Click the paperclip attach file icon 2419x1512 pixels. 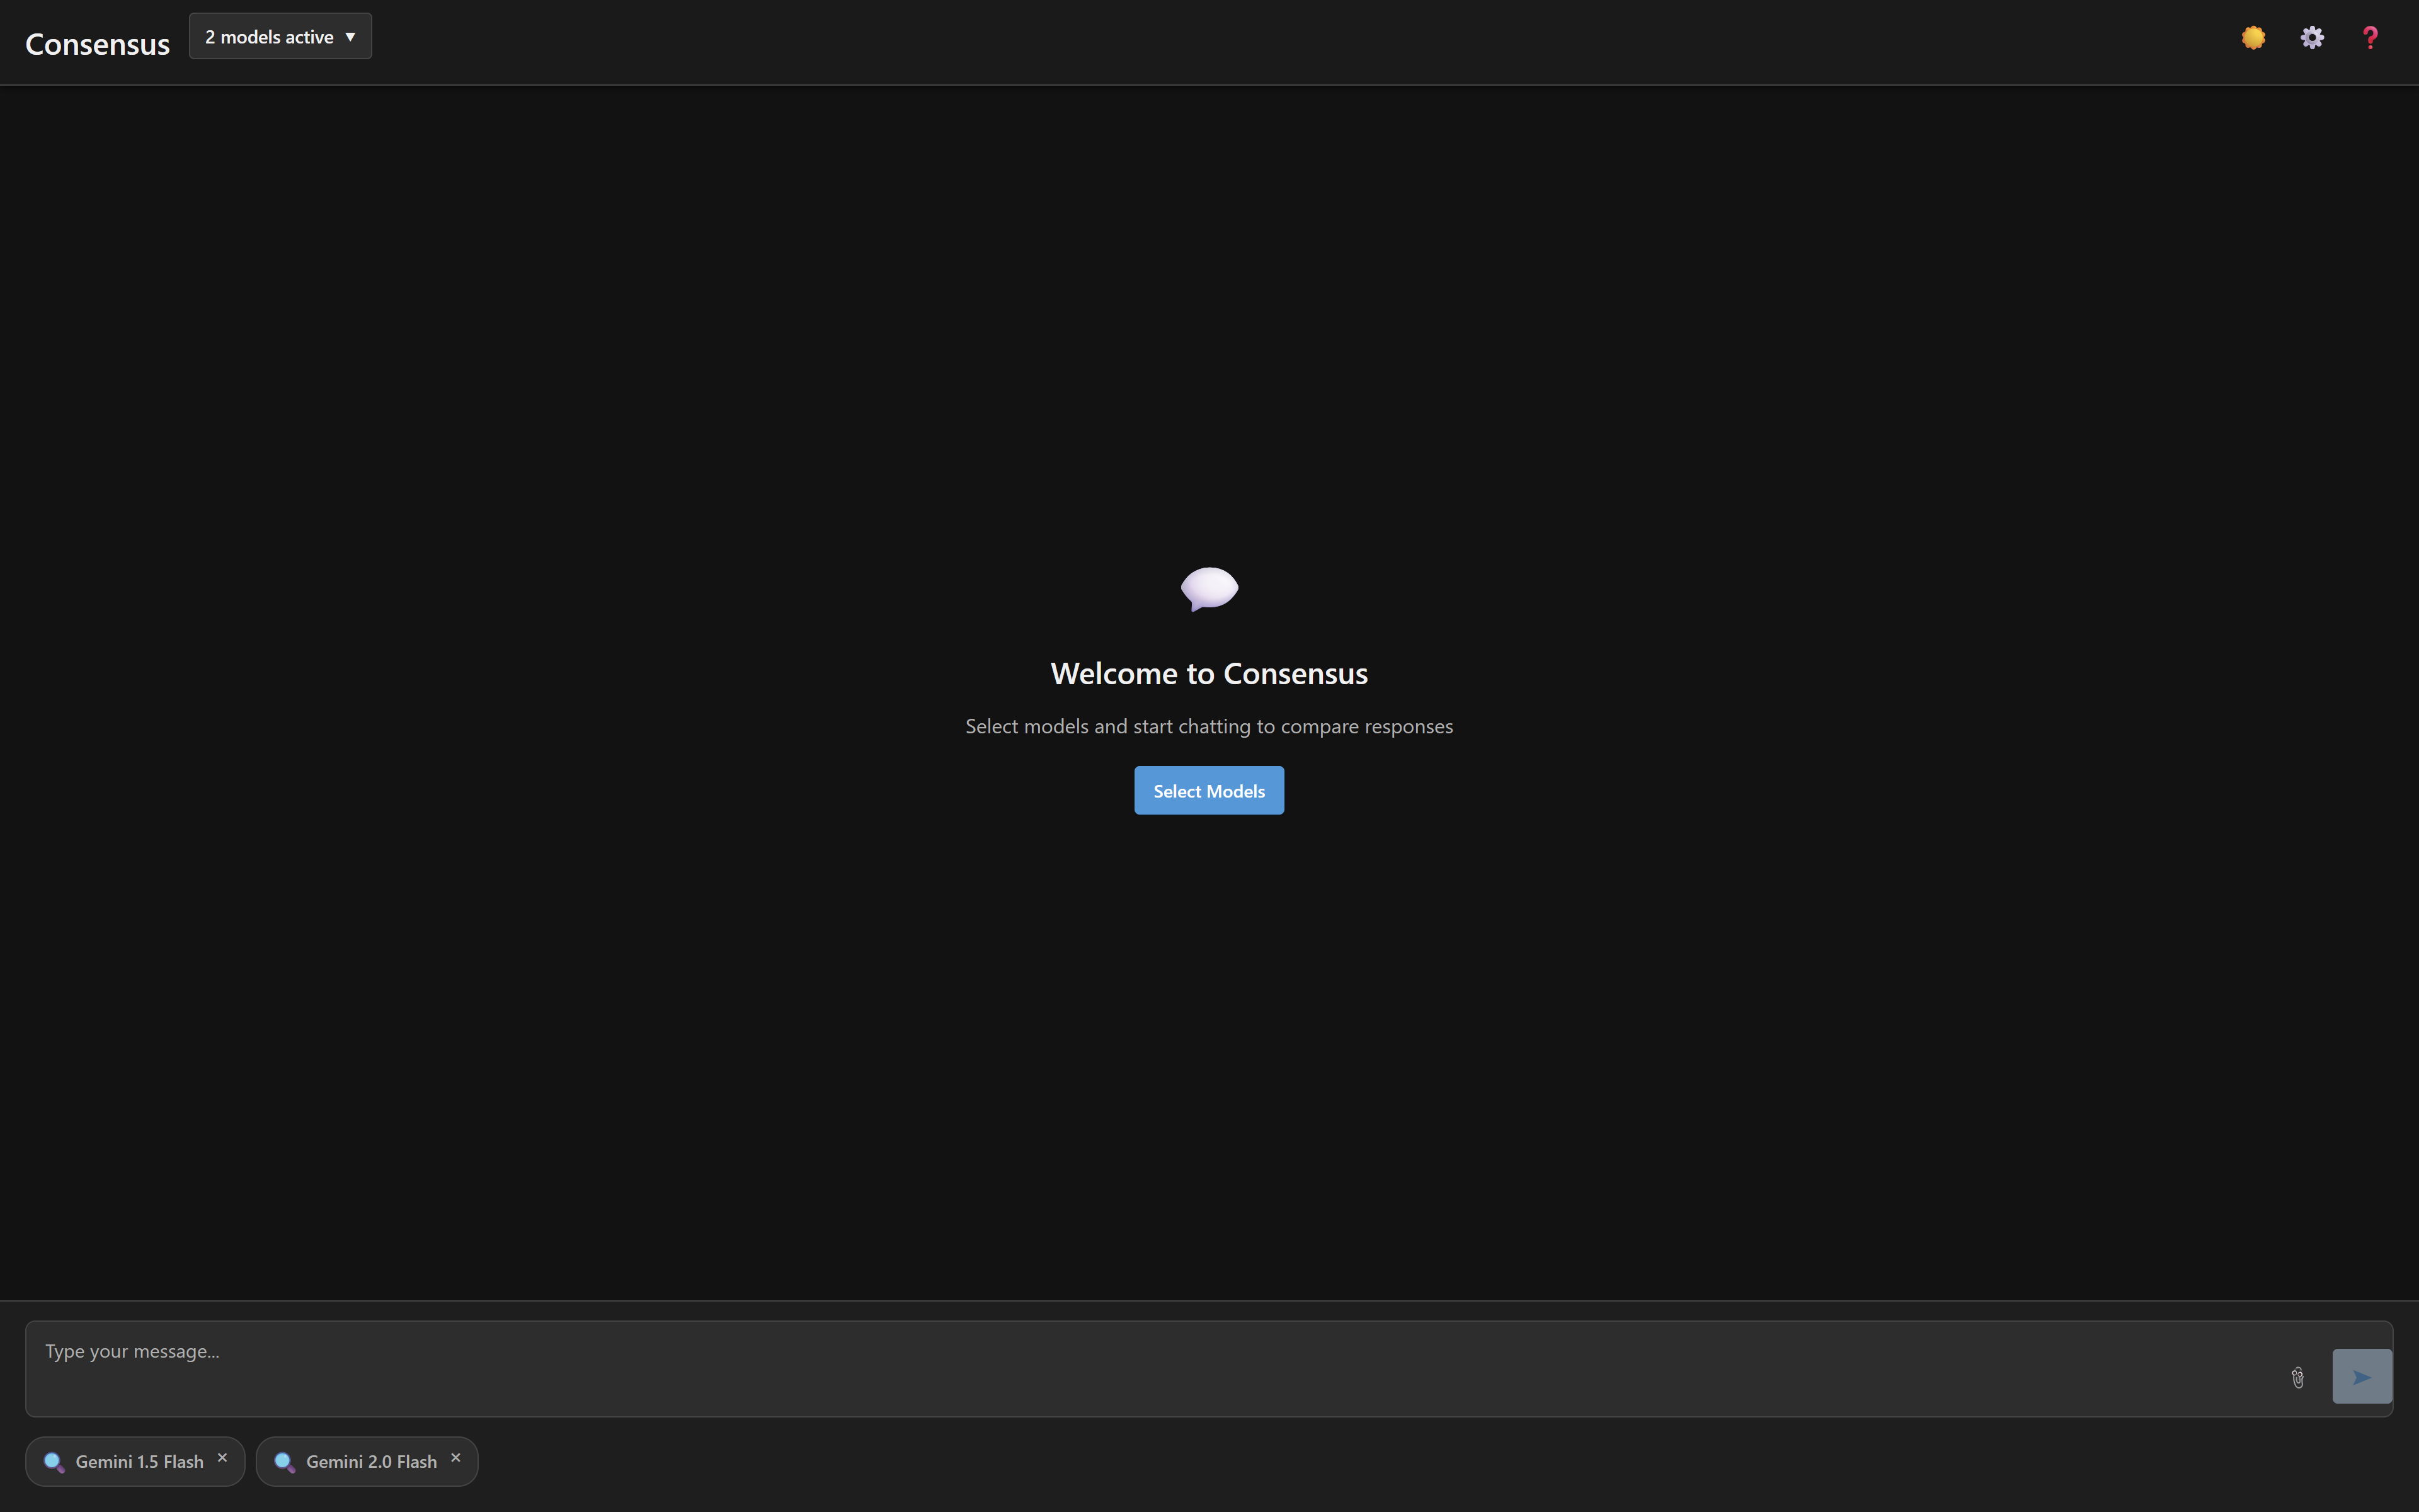coord(2297,1378)
